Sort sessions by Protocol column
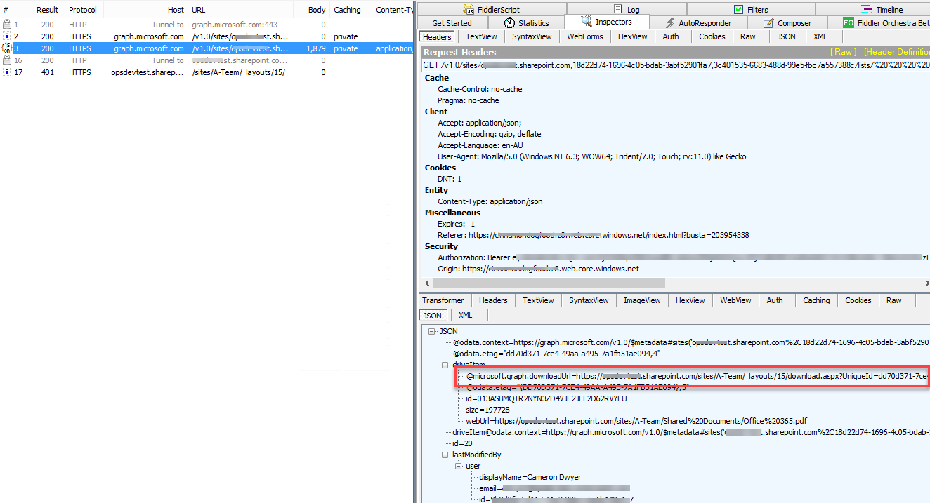 [x=83, y=10]
